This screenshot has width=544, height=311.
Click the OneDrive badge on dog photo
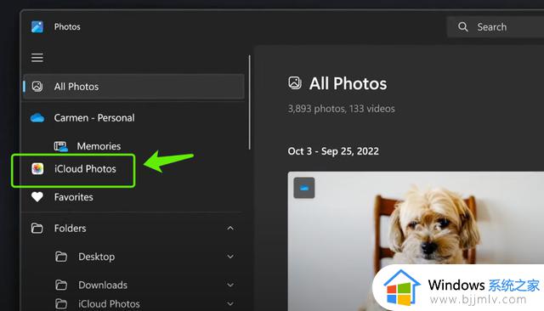pos(304,188)
